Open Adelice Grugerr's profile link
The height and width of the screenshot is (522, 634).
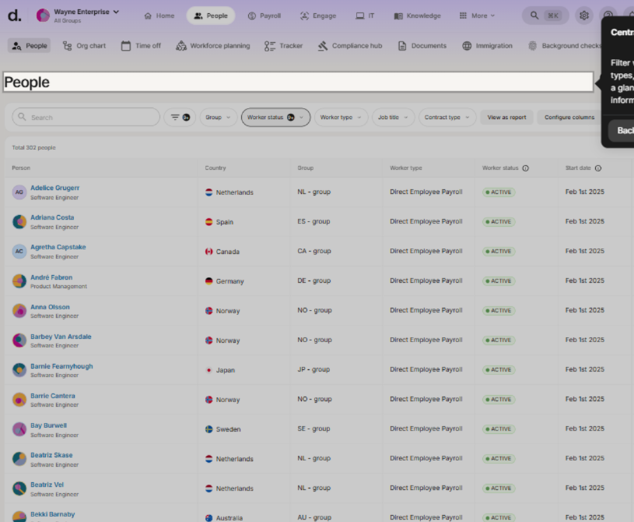point(54,188)
